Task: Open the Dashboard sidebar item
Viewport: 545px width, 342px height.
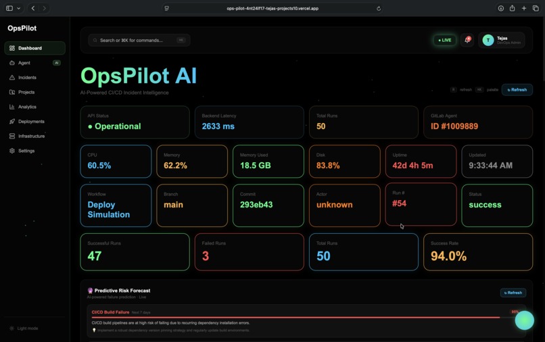Action: coord(34,48)
